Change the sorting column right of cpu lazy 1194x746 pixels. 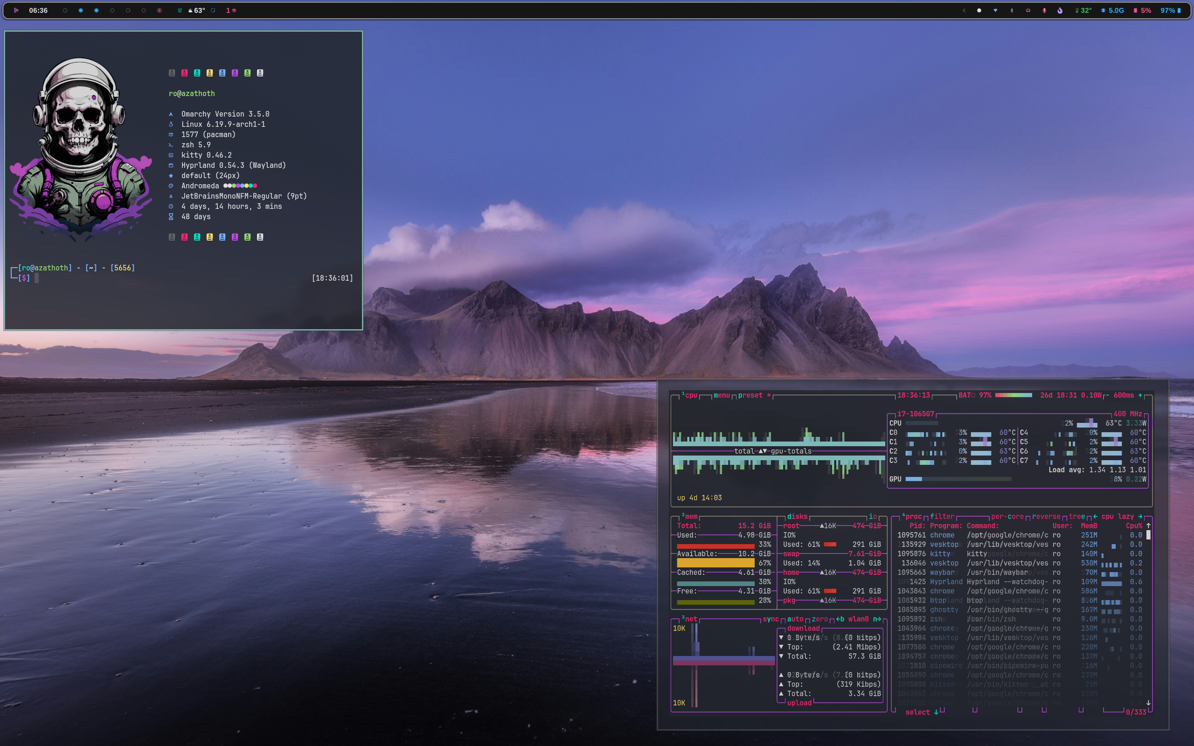click(x=1140, y=517)
